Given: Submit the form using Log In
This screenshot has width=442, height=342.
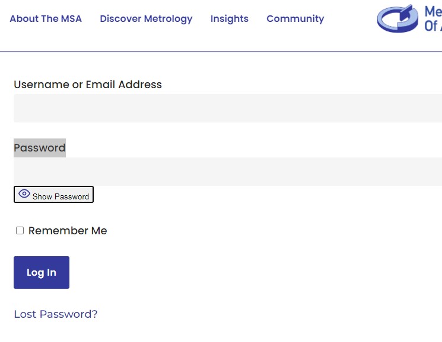Looking at the screenshot, I should tap(42, 272).
